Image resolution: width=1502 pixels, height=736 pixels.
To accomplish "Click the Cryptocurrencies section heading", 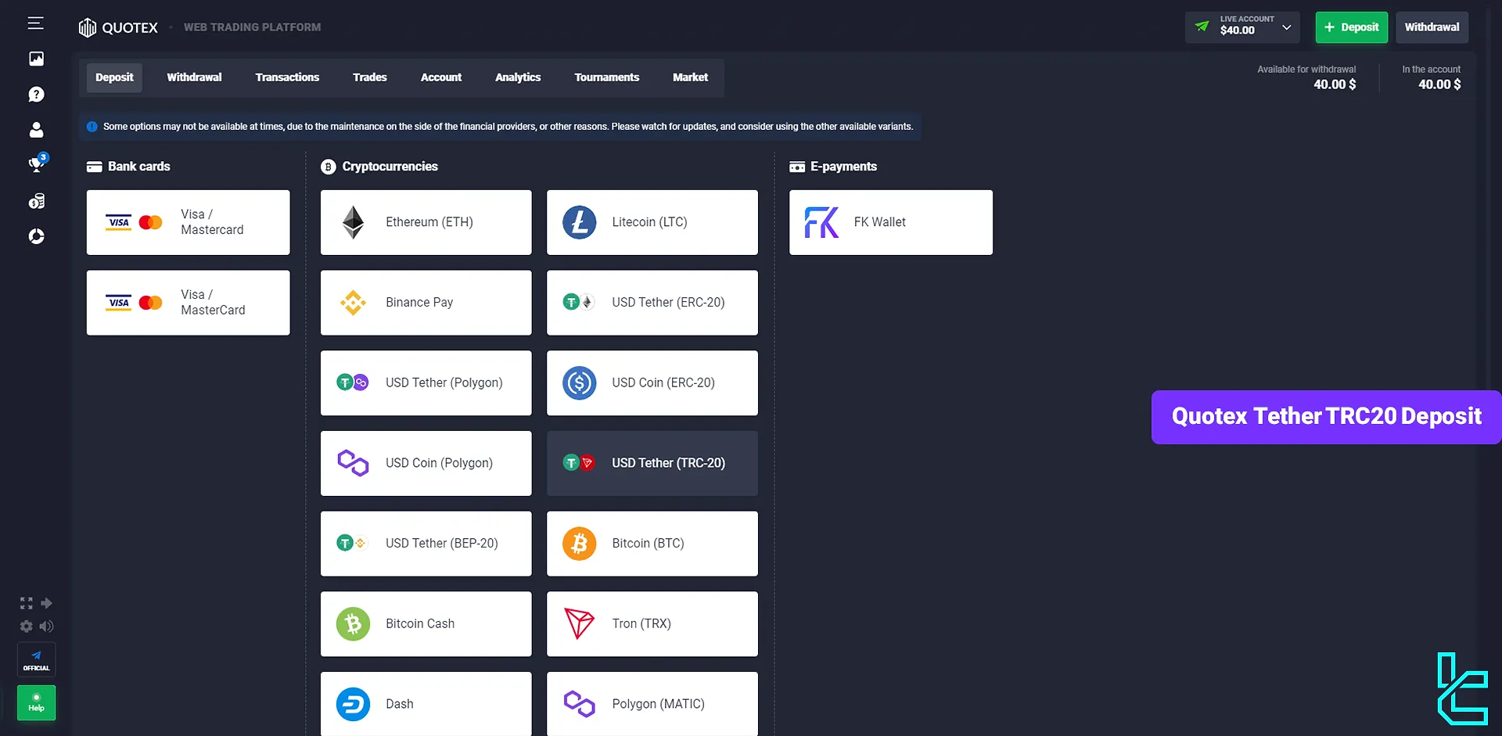I will point(379,167).
